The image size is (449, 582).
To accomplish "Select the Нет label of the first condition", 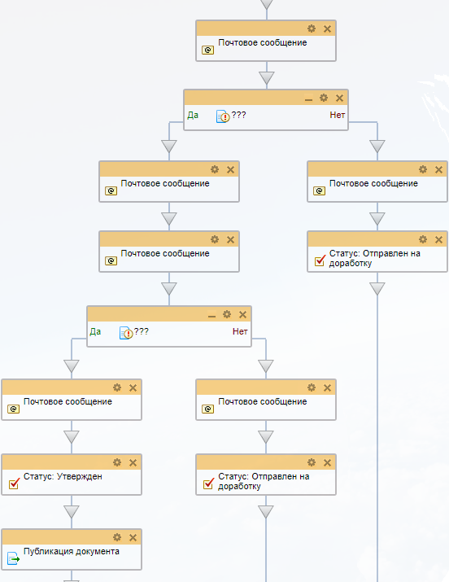I will pos(338,115).
